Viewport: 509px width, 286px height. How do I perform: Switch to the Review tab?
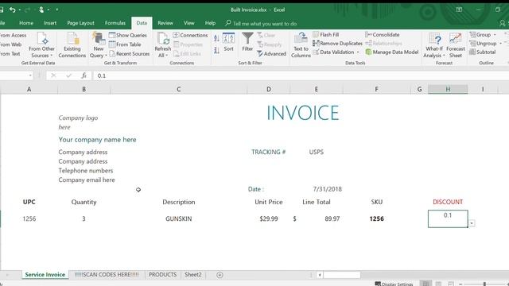pyautogui.click(x=165, y=23)
